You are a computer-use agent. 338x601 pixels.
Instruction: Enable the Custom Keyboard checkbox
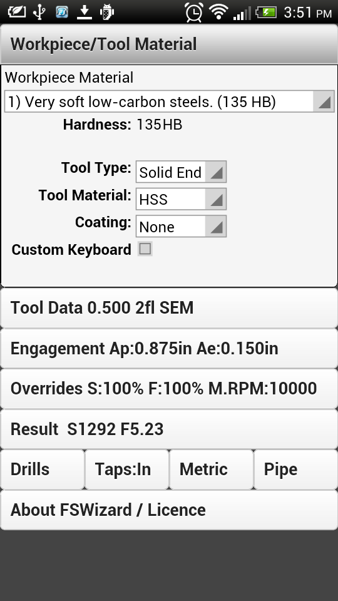coord(145,249)
